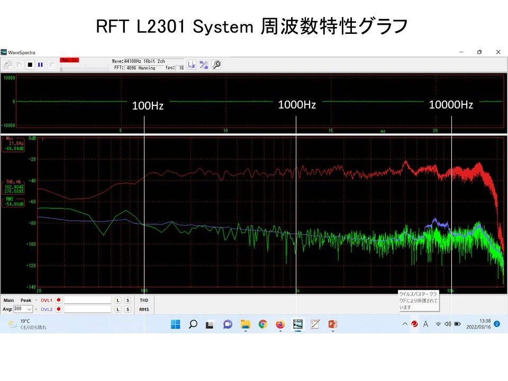Click the file open icon in the toolbar
This screenshot has height=381, width=508.
[8, 63]
